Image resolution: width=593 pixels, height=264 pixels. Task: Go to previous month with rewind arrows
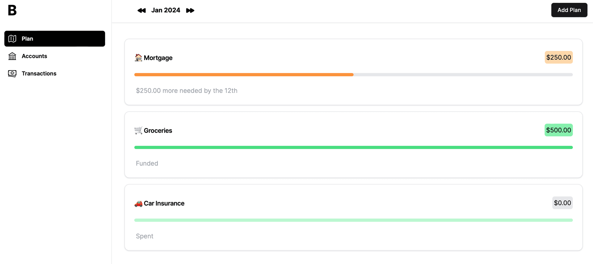click(141, 11)
